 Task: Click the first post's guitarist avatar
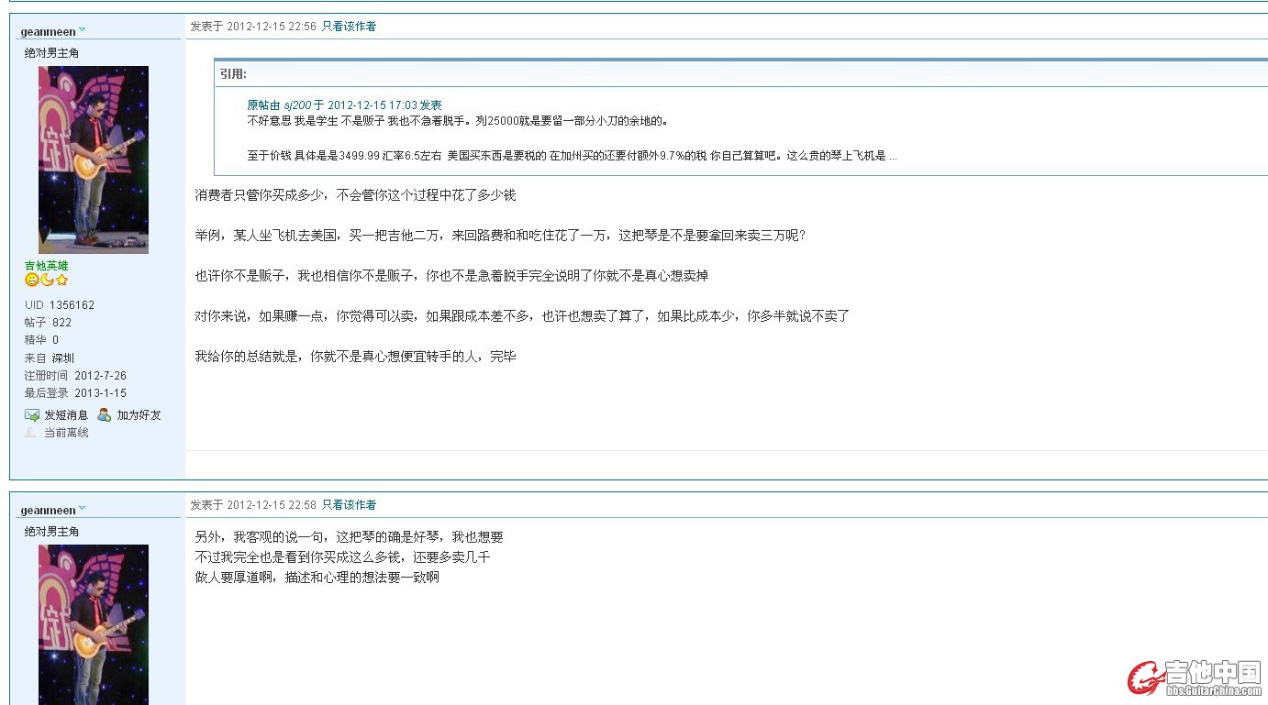93,160
